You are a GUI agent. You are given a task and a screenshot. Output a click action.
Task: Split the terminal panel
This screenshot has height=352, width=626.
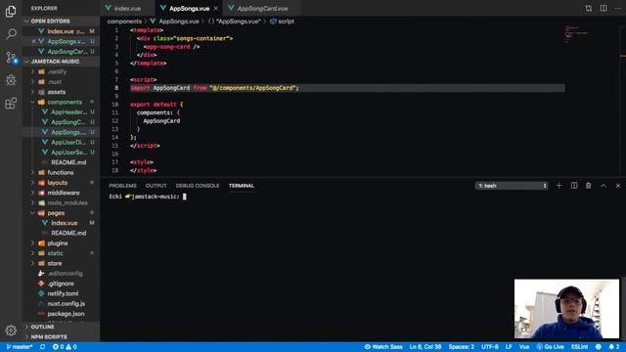coord(574,186)
